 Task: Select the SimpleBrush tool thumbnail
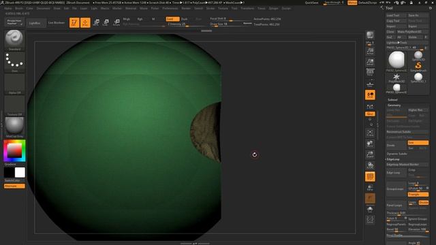(418, 67)
